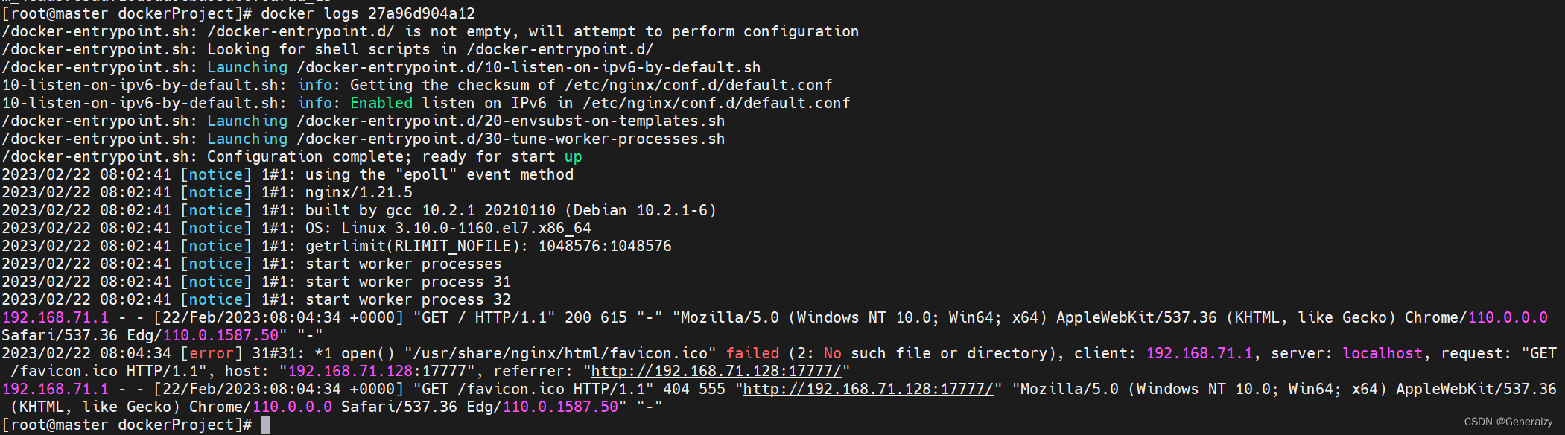Click the getrlimit(RLIMIT_NOFILE) text
The height and width of the screenshot is (435, 1565).
point(412,246)
